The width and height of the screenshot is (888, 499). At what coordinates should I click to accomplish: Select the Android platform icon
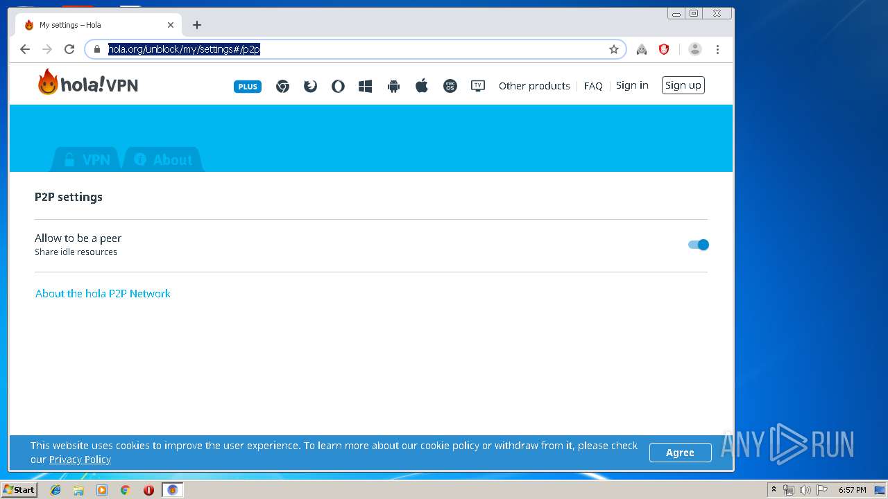(394, 87)
